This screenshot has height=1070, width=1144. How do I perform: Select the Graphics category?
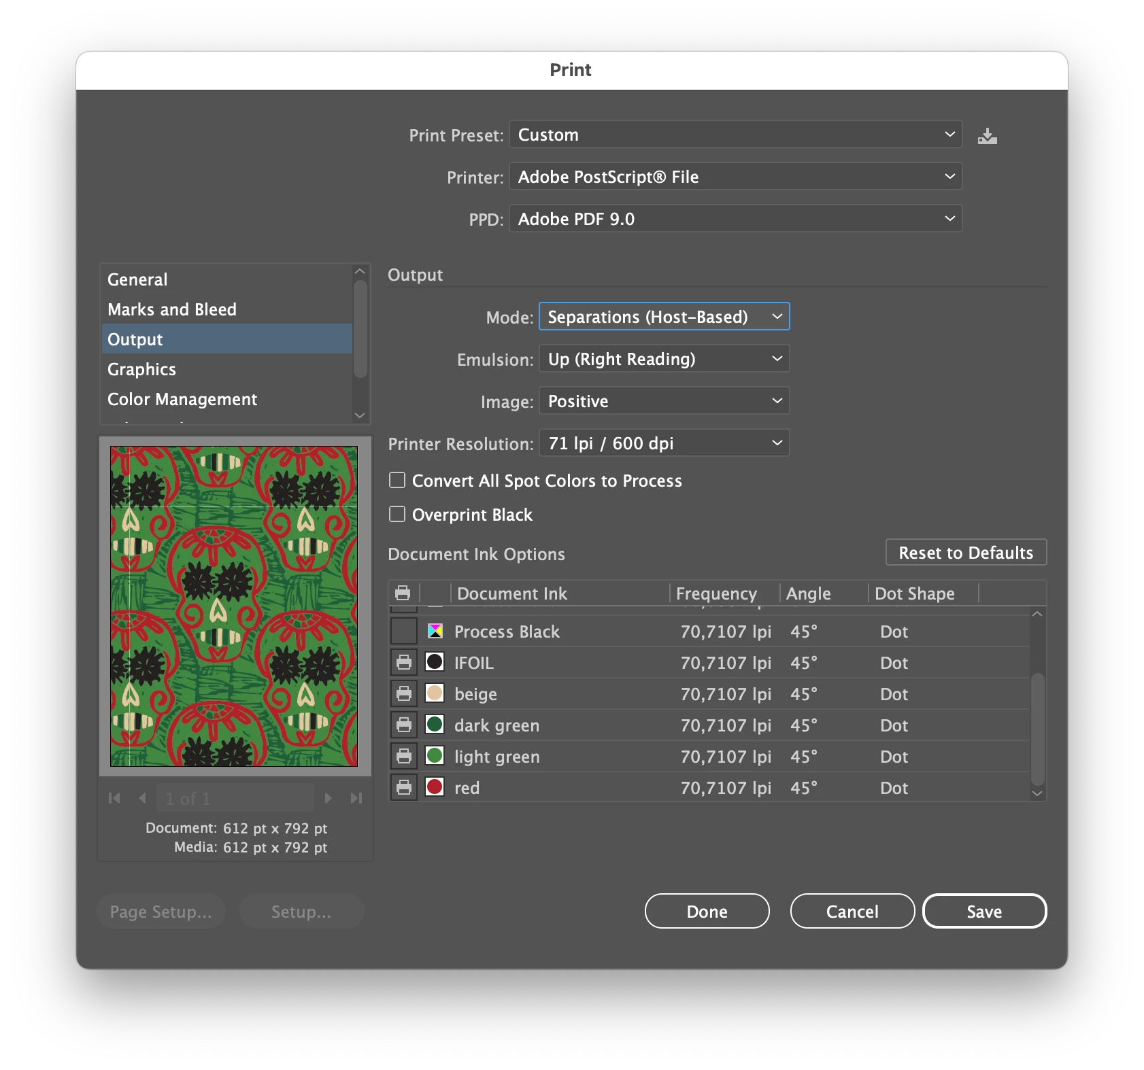(x=227, y=369)
